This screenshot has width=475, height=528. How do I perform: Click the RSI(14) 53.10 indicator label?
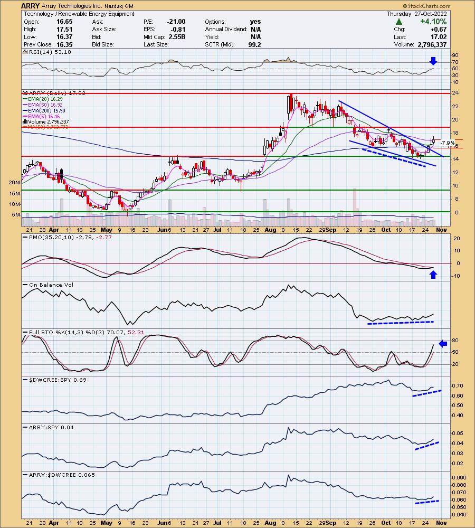pos(50,52)
